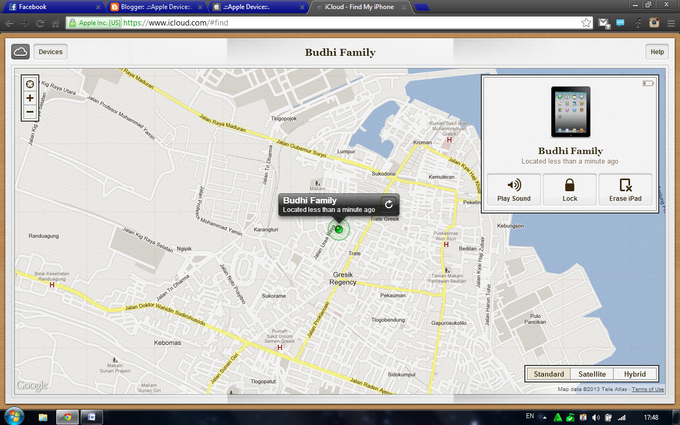Open the volume speaker tray icon

click(x=596, y=418)
